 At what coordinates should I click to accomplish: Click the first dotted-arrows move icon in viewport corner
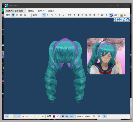pyautogui.click(x=116, y=20)
